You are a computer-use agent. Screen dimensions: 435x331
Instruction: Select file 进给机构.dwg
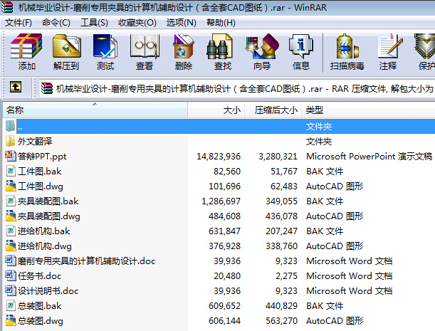pos(44,246)
